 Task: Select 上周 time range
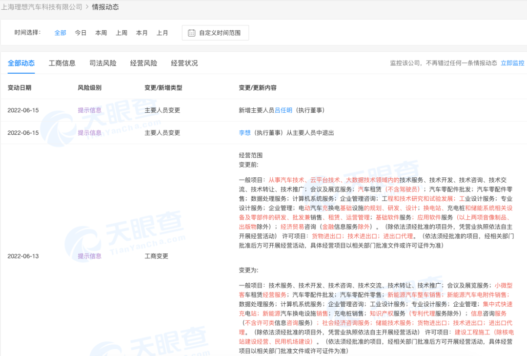(122, 33)
